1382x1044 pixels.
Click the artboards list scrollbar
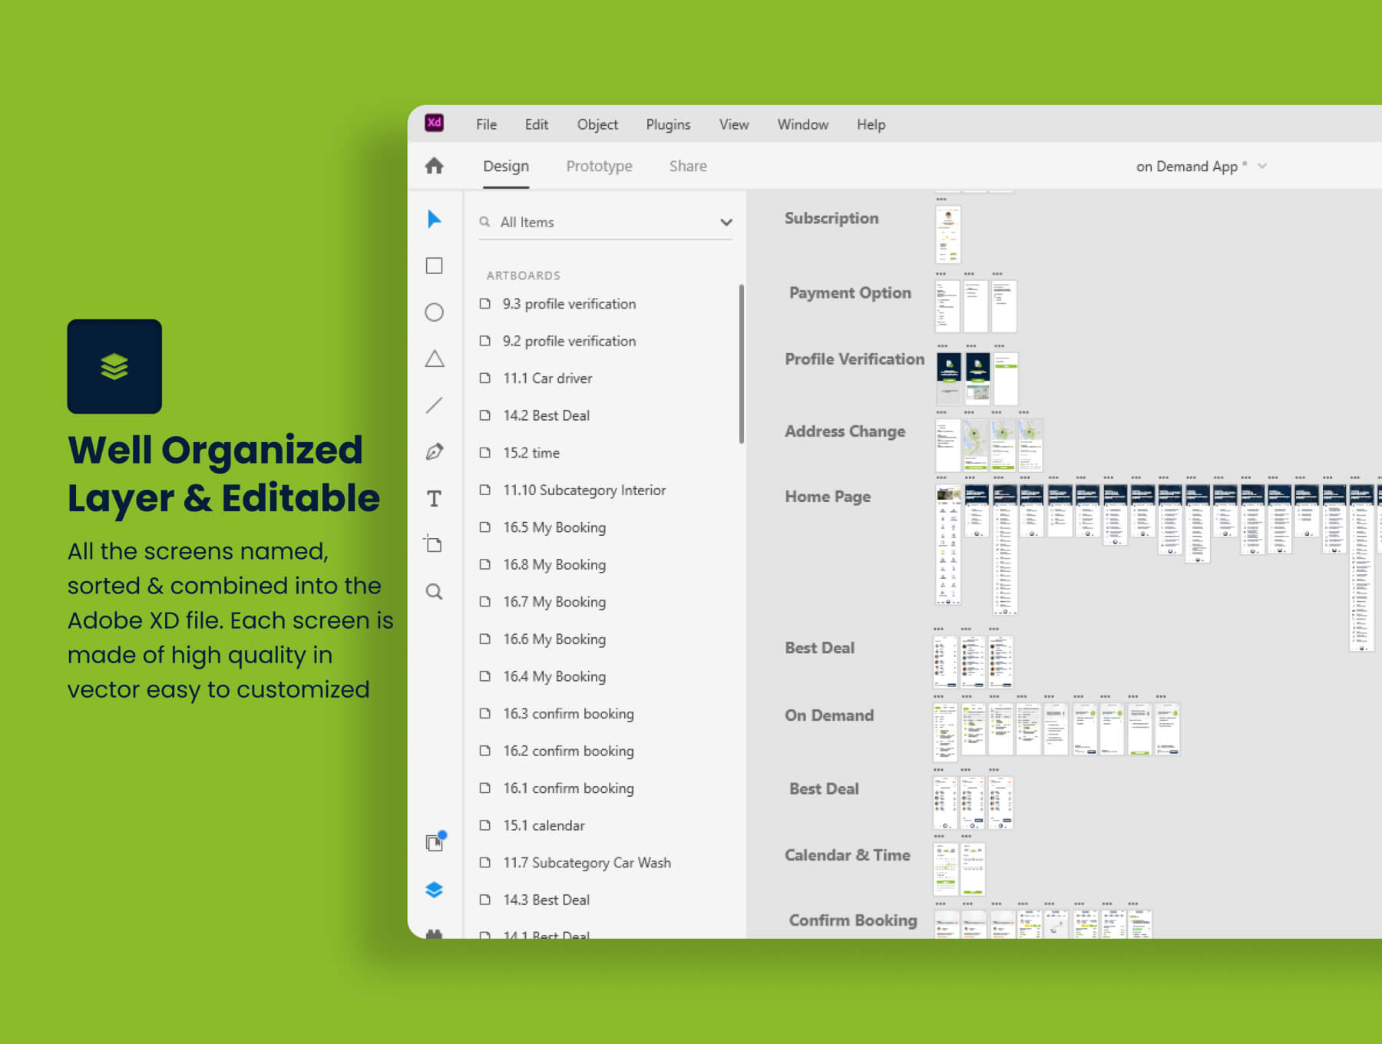point(741,364)
